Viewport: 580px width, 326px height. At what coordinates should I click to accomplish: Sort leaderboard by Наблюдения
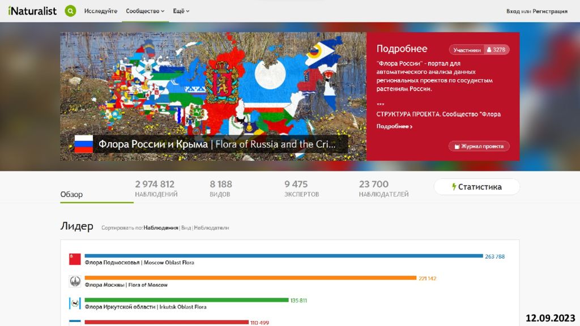[x=160, y=228]
